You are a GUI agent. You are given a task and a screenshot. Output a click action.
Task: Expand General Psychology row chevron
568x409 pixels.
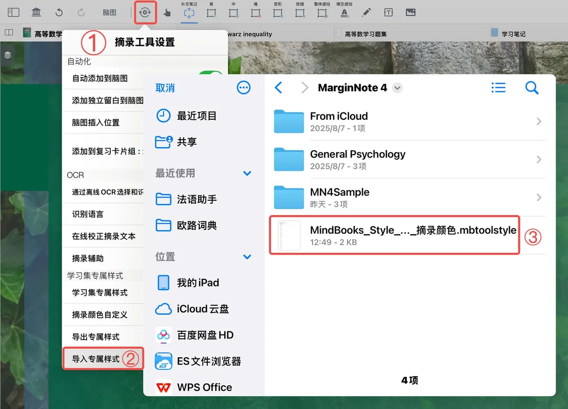[x=539, y=160]
